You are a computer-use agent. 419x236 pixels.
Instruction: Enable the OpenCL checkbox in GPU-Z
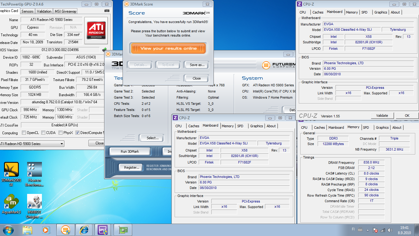pyautogui.click(x=24, y=133)
